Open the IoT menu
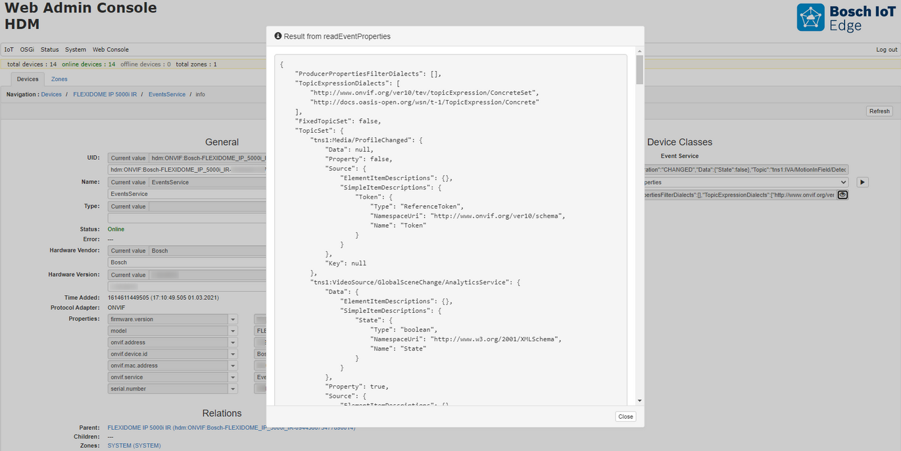Screen dimensions: 901x451 (9, 49)
